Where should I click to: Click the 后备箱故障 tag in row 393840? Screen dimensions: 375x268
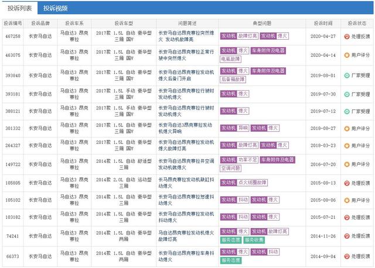(x=233, y=80)
